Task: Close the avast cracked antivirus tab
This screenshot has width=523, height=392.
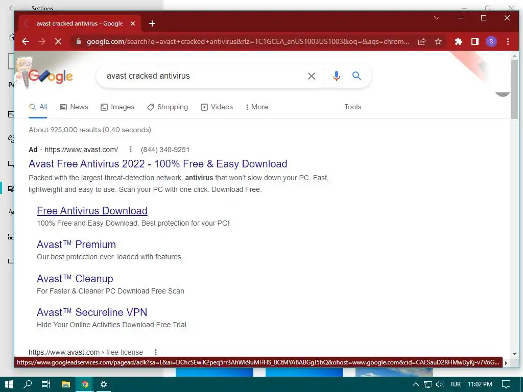Action: click(x=133, y=23)
